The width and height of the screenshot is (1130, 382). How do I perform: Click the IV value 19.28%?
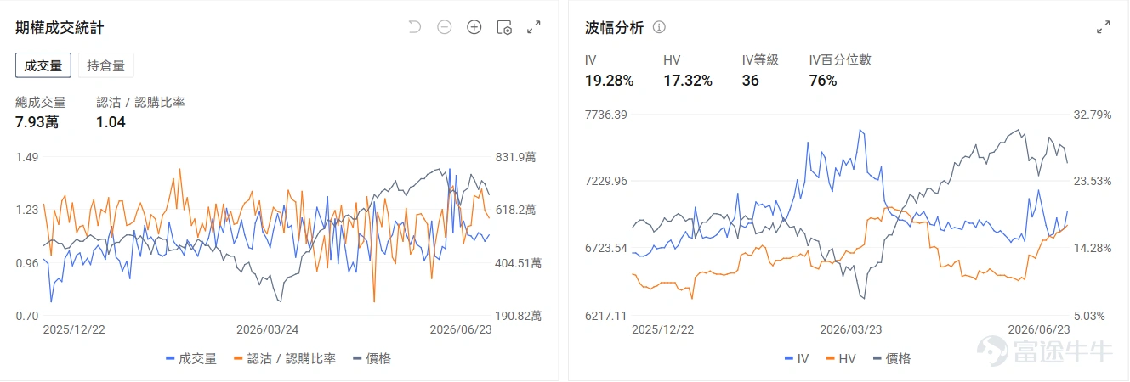point(609,81)
